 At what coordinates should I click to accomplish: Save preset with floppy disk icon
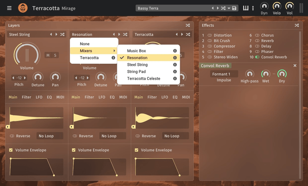(234, 8)
